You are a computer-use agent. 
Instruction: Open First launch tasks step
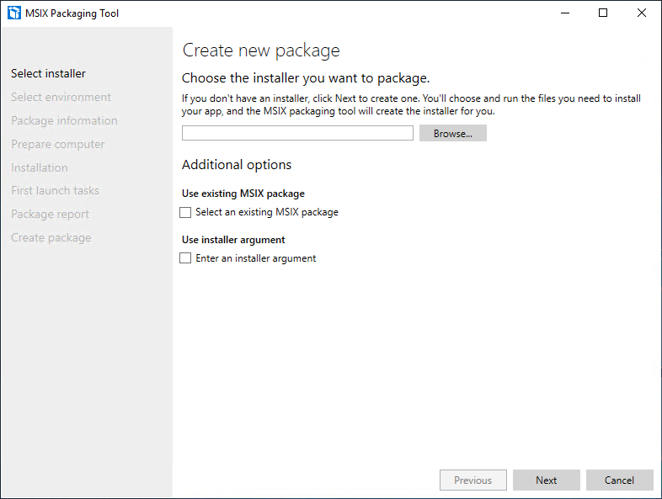(x=56, y=191)
